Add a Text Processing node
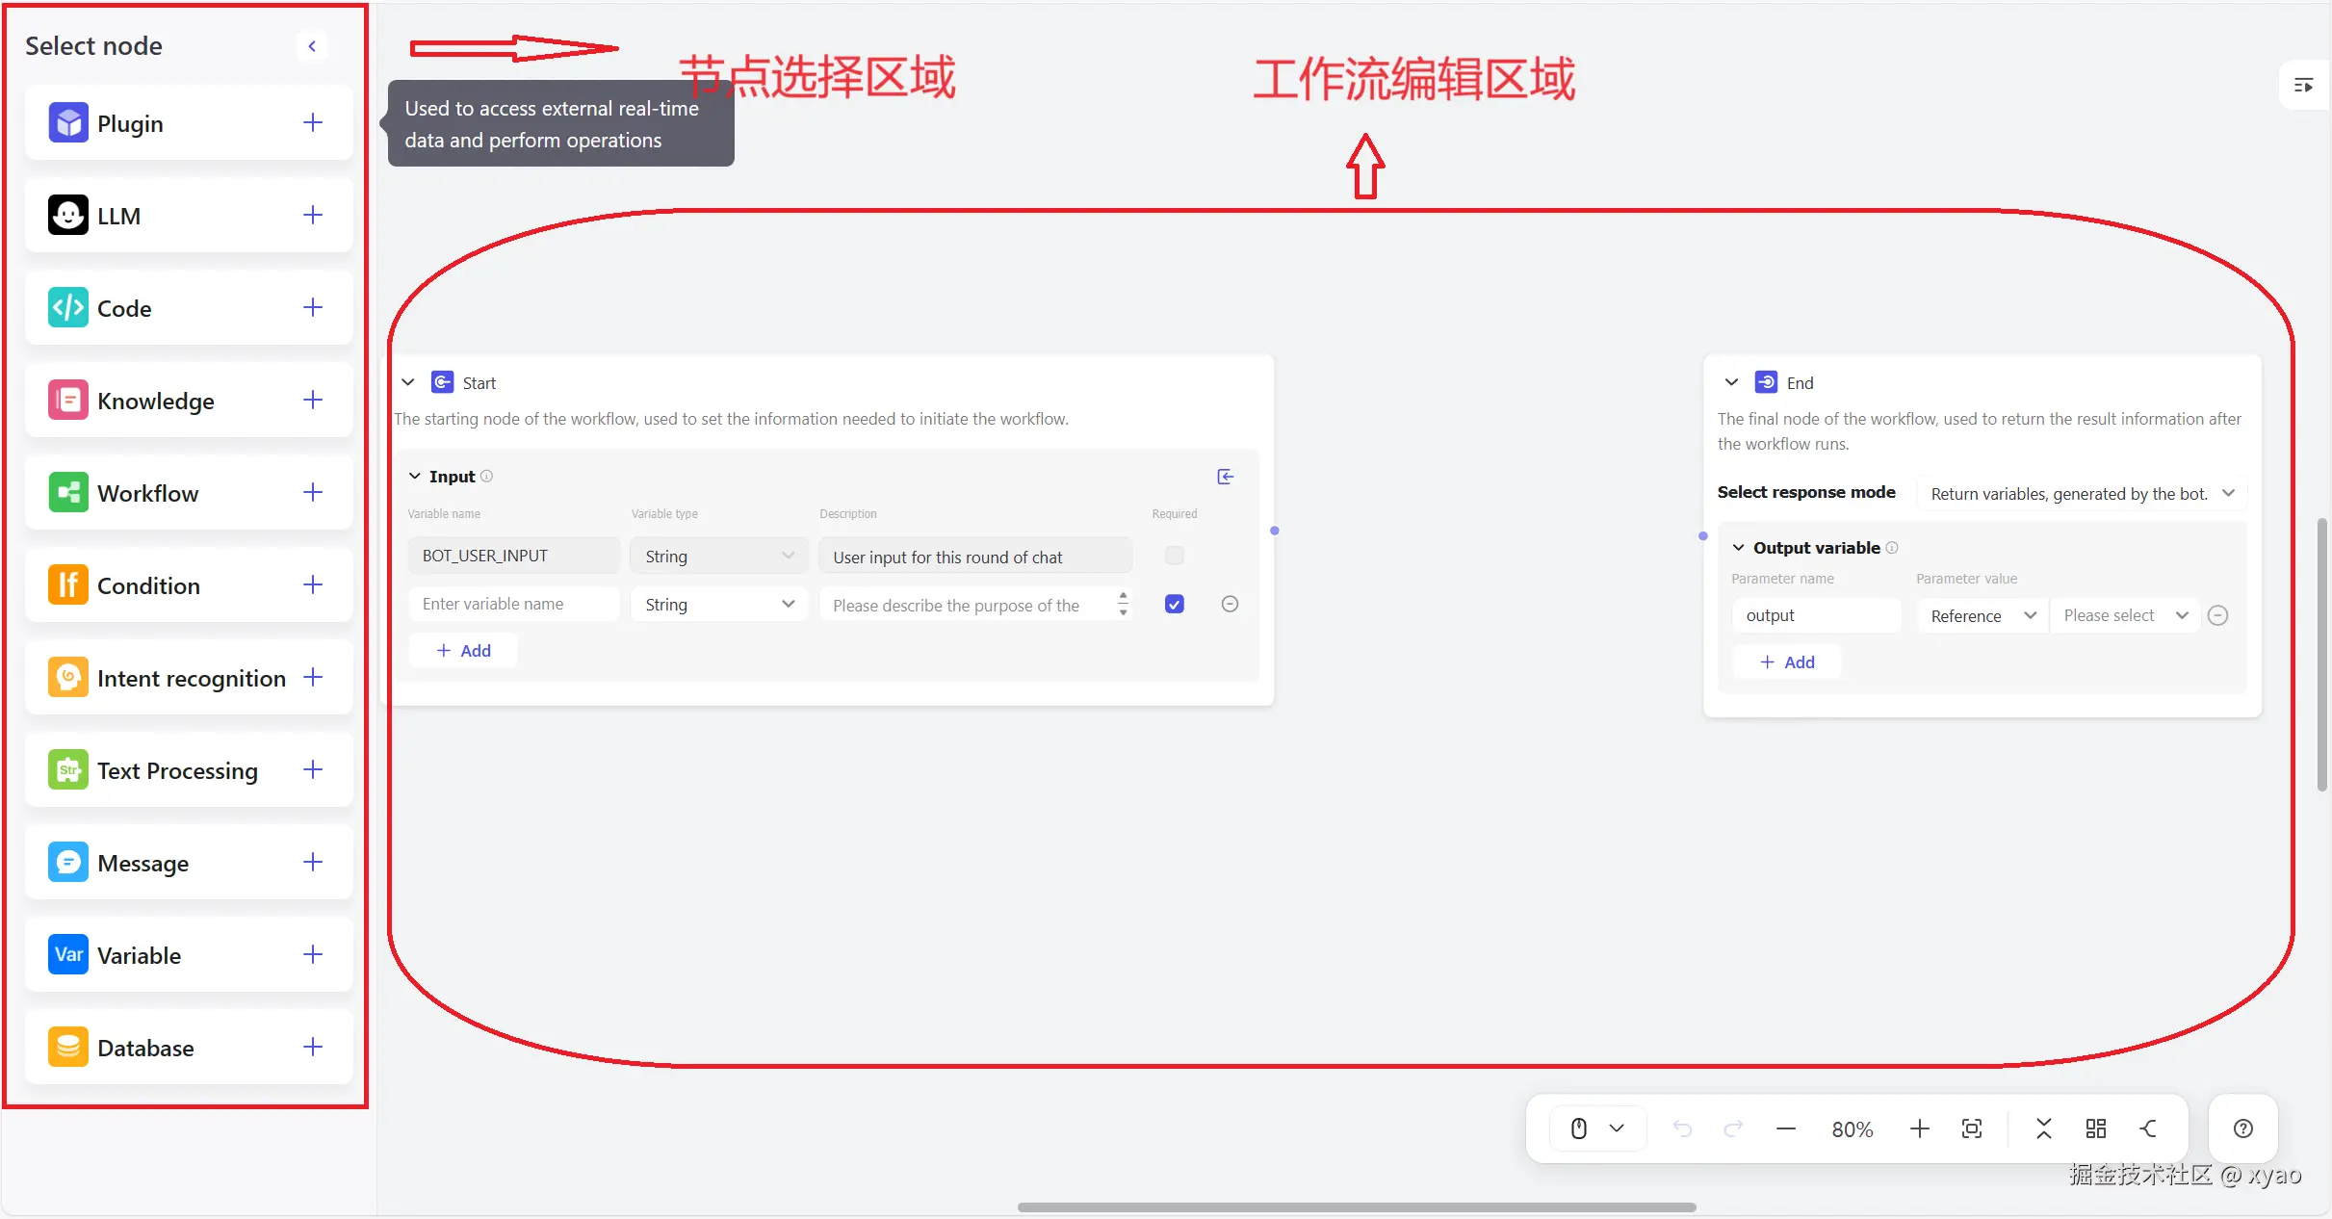The width and height of the screenshot is (2332, 1219). [311, 769]
